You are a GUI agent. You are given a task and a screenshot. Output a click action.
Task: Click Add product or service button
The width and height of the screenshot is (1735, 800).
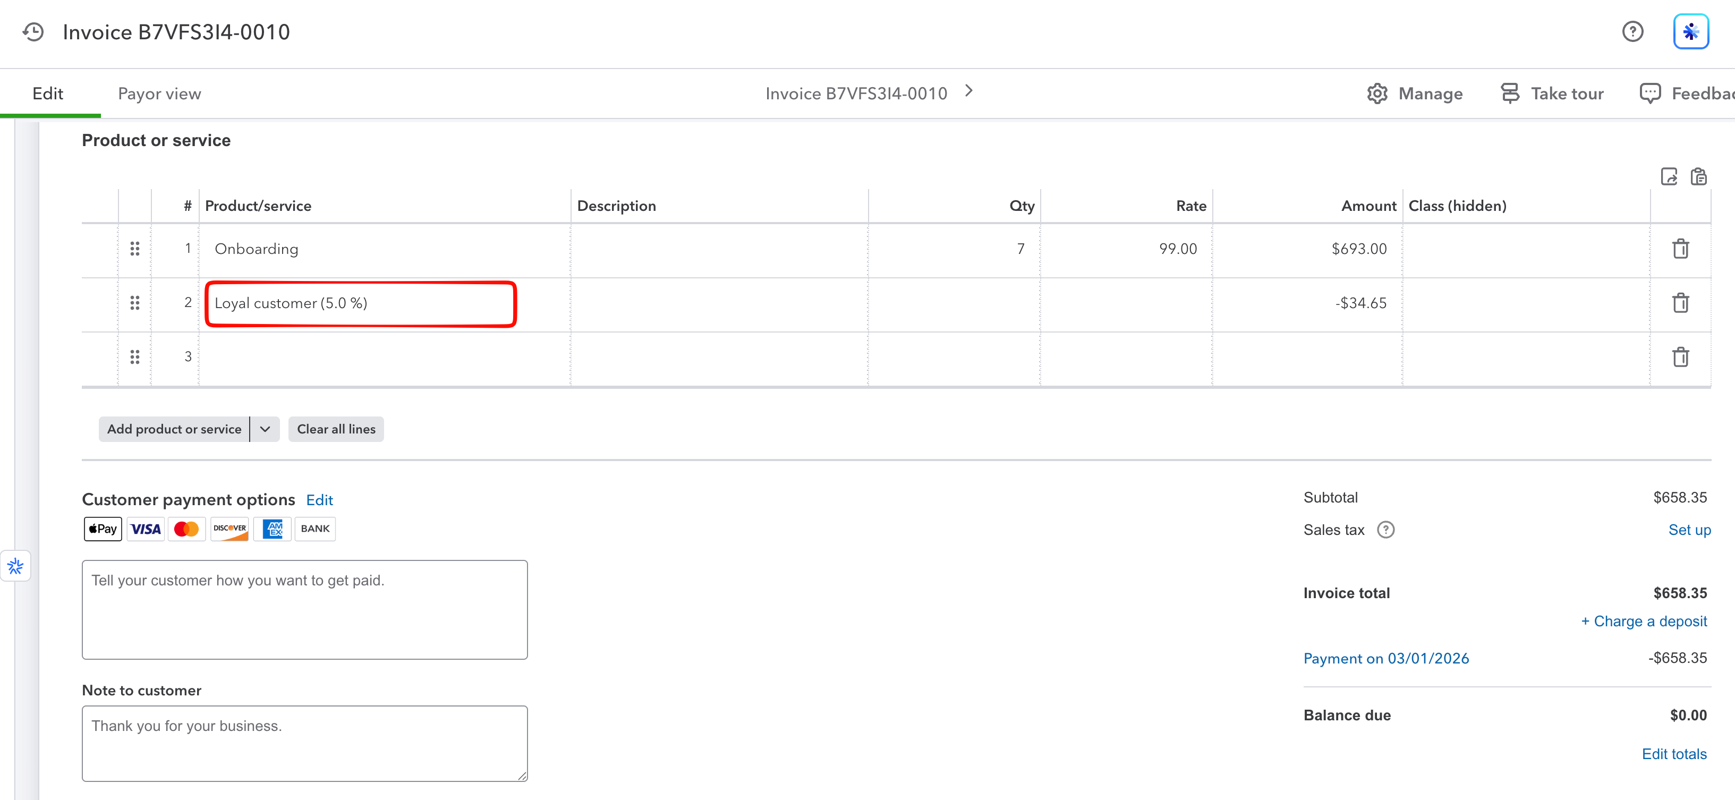point(174,429)
